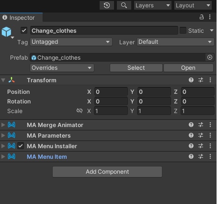The image size is (217, 204).
Task: Open Inspector panel kebab menu
Action: [x=210, y=17]
